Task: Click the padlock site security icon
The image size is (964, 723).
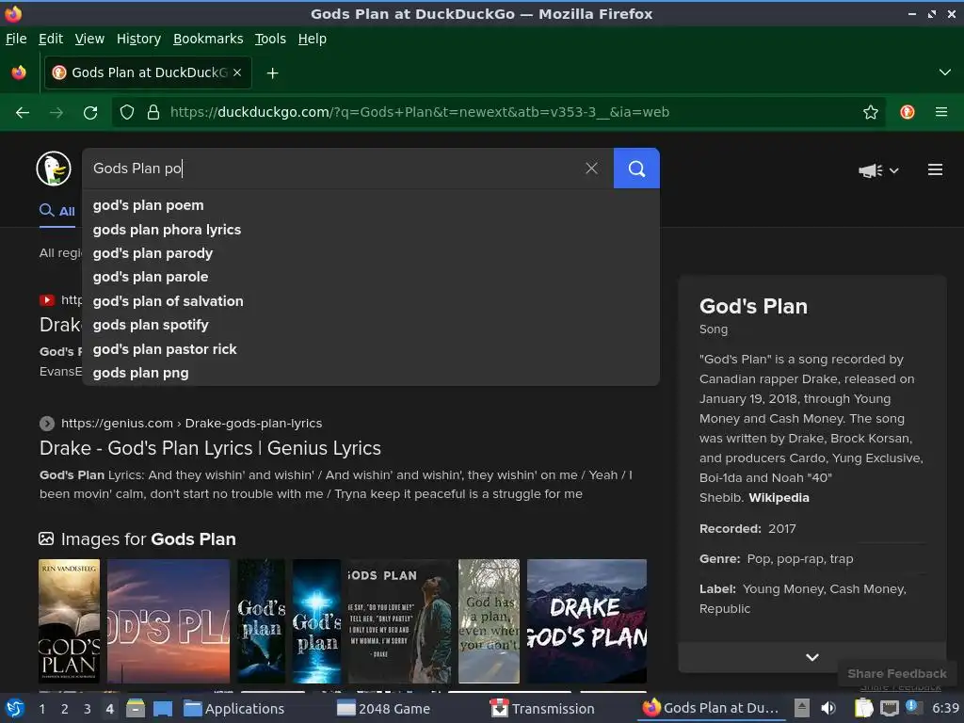Action: click(153, 113)
